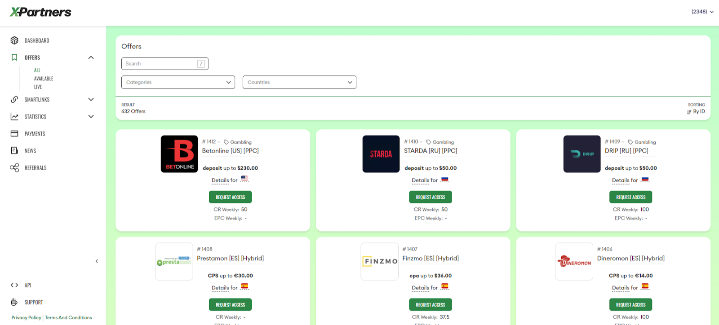
Task: Open the Countries dropdown
Action: (x=299, y=82)
